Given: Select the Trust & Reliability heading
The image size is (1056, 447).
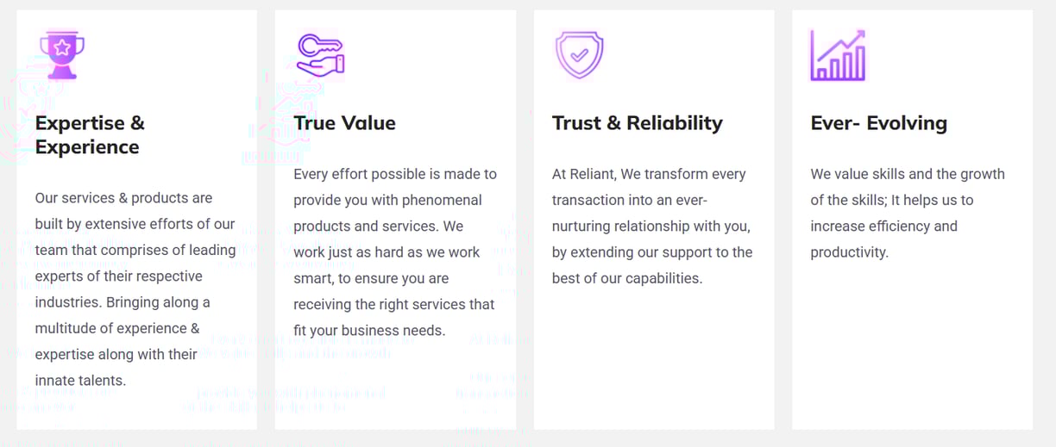Looking at the screenshot, I should pyautogui.click(x=638, y=123).
